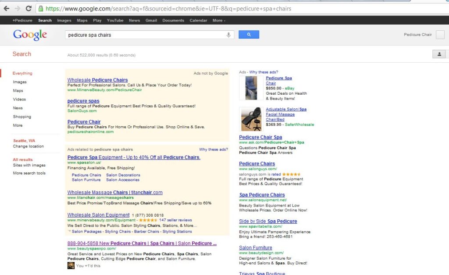449x275 pixels.
Task: Click the microphone voice search icon
Action: 228,35
